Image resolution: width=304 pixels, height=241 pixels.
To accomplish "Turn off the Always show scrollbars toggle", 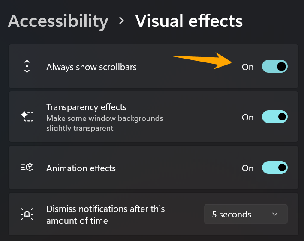I will click(274, 66).
